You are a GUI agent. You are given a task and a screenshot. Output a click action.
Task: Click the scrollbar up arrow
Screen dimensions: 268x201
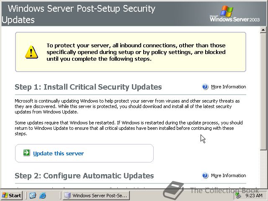(x=263, y=30)
